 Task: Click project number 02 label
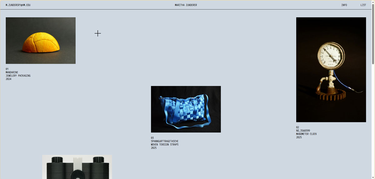coord(298,127)
